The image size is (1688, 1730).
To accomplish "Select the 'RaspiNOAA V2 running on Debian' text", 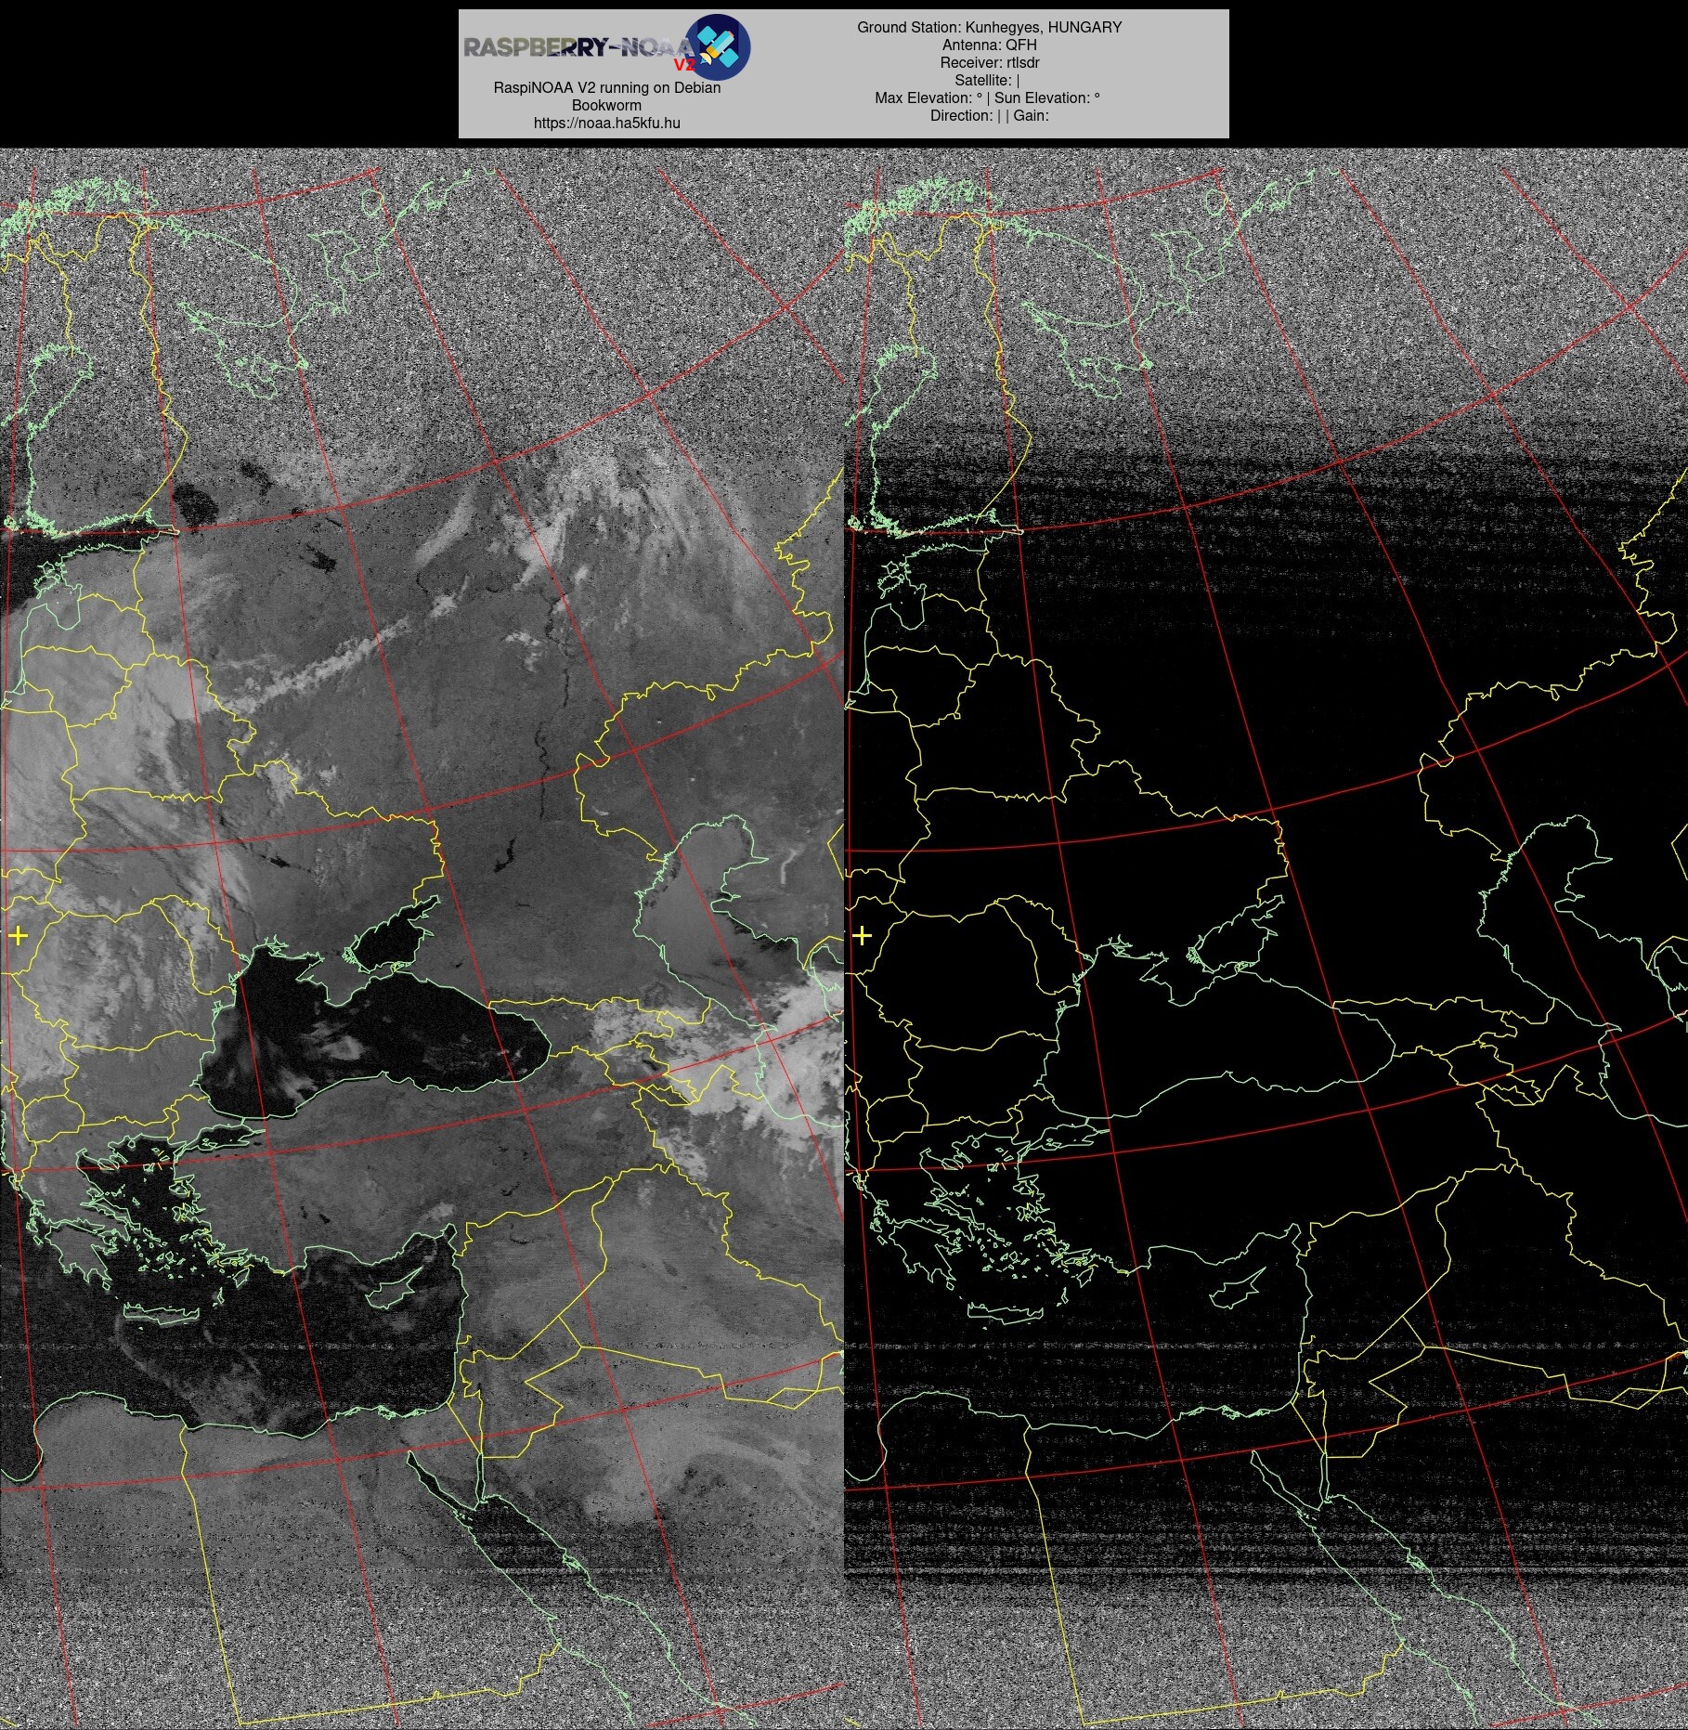I will (606, 87).
